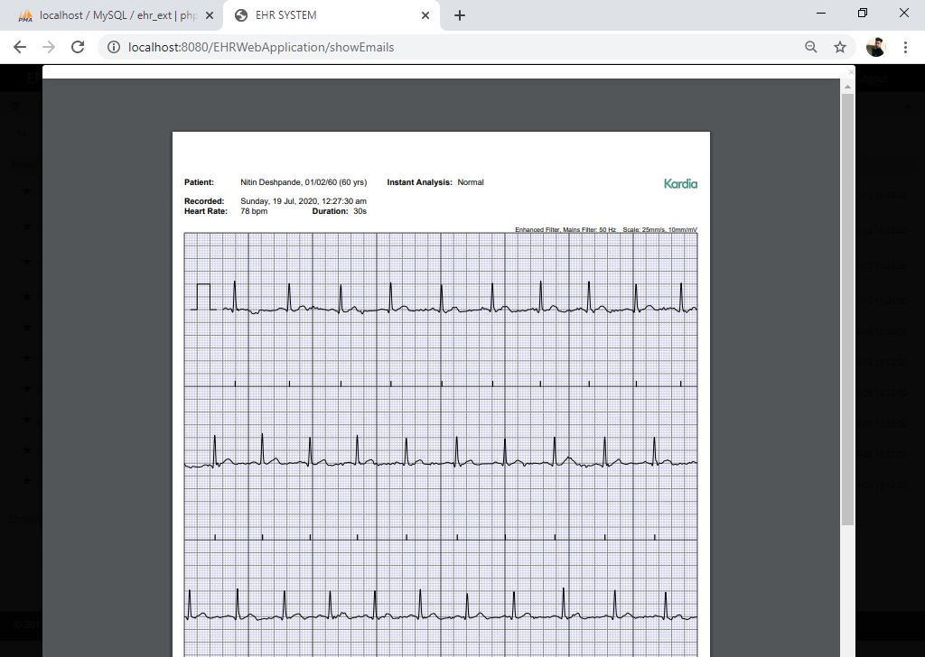925x657 pixels.
Task: Reload the current page
Action: [x=78, y=47]
